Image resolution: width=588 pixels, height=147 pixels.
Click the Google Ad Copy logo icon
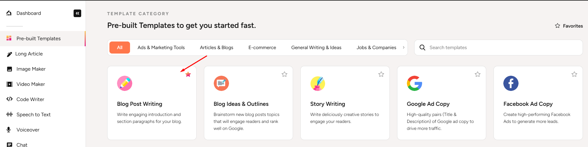tap(415, 83)
